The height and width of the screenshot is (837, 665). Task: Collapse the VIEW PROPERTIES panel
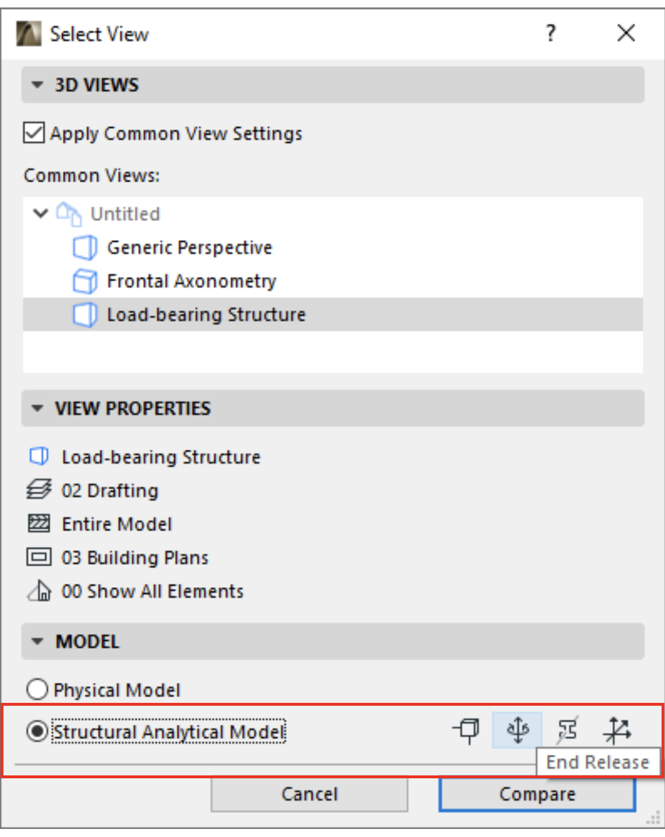(x=37, y=409)
